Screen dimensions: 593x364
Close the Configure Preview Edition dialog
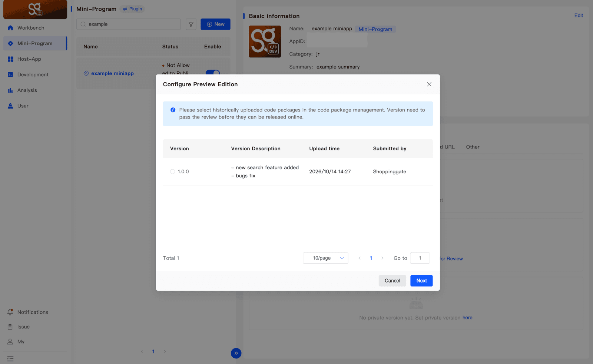pyautogui.click(x=429, y=84)
